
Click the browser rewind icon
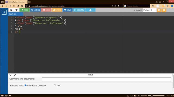point(11,6)
